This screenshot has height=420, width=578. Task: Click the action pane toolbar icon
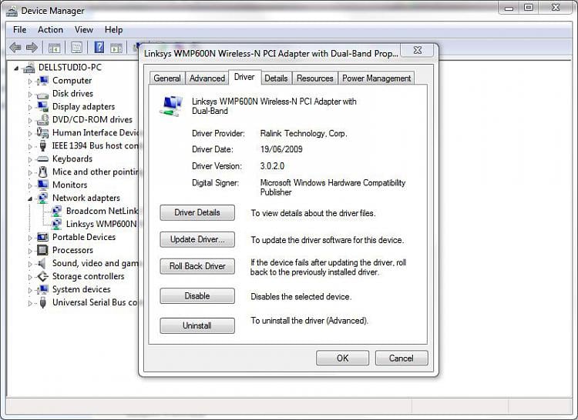tap(116, 48)
